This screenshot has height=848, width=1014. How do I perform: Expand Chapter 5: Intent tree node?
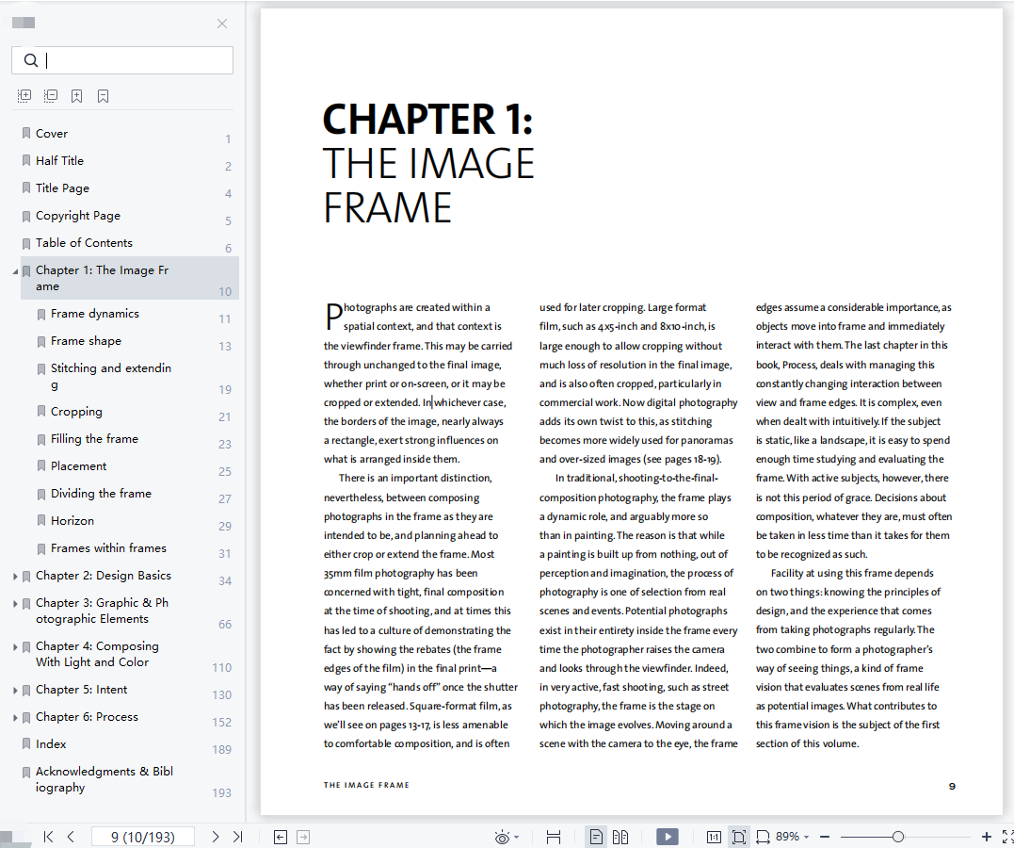click(x=15, y=691)
